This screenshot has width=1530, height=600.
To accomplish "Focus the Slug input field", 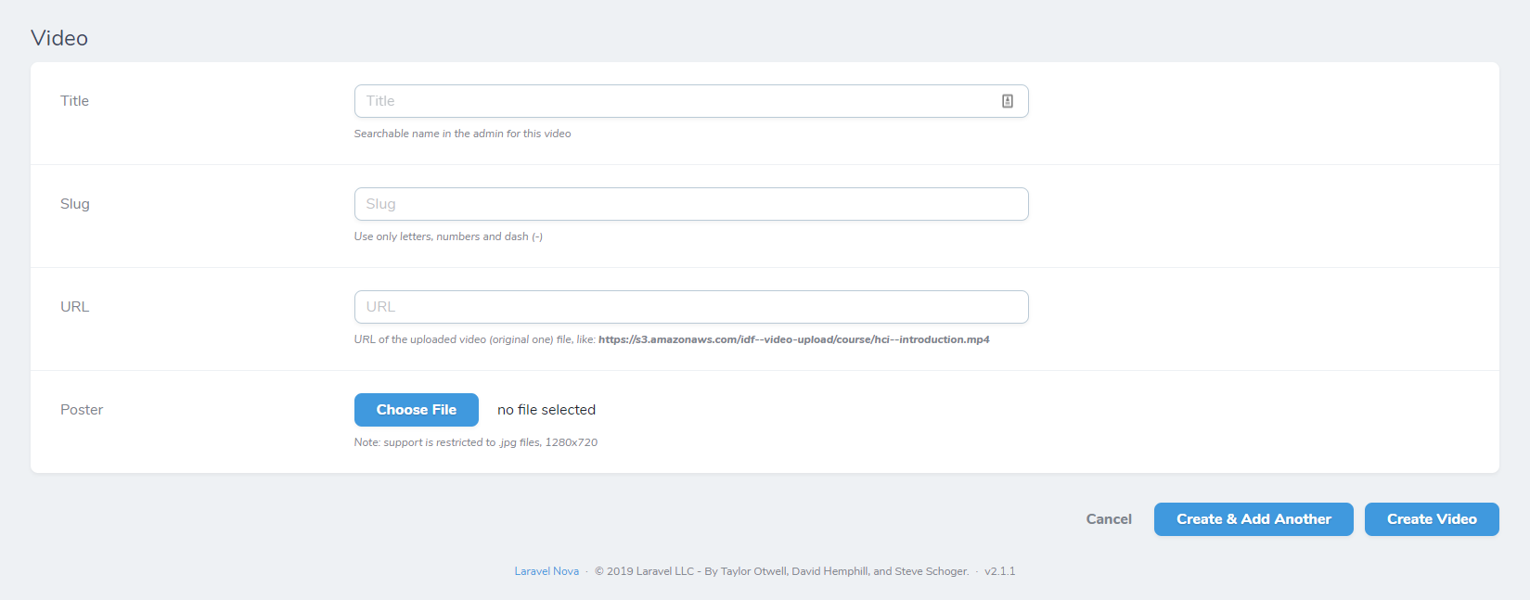I will pyautogui.click(x=691, y=204).
